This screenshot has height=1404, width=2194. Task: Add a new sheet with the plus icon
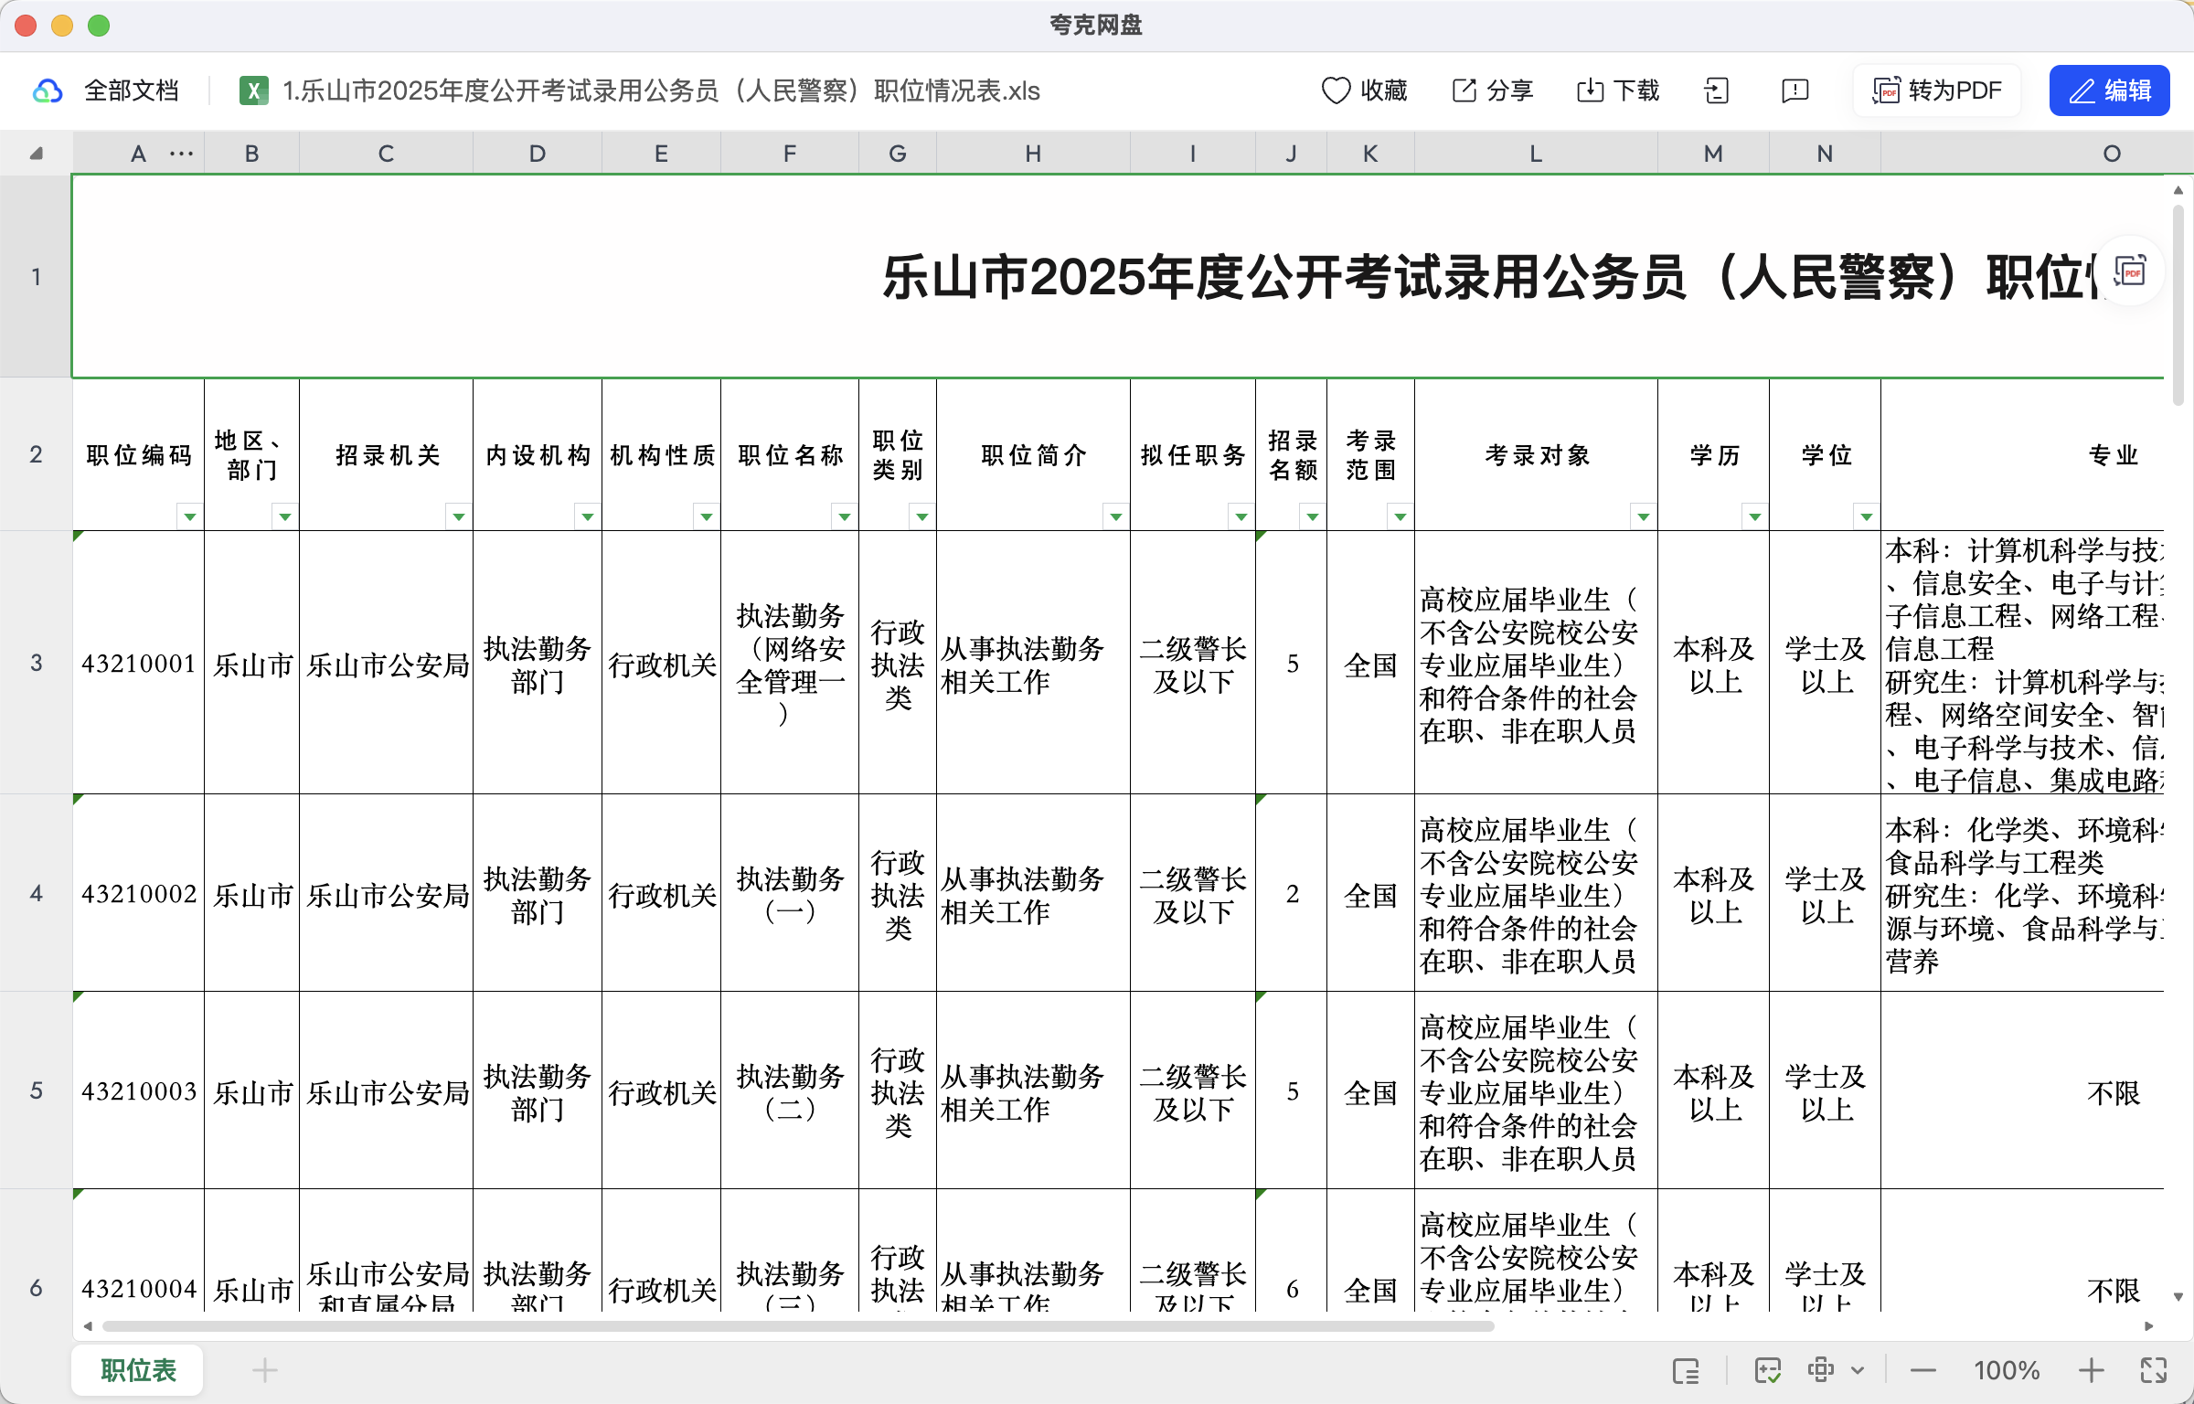(x=264, y=1370)
